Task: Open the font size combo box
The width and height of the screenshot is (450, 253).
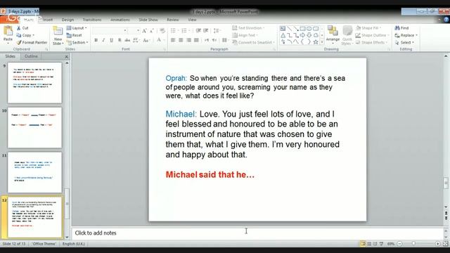Action: tap(134, 30)
